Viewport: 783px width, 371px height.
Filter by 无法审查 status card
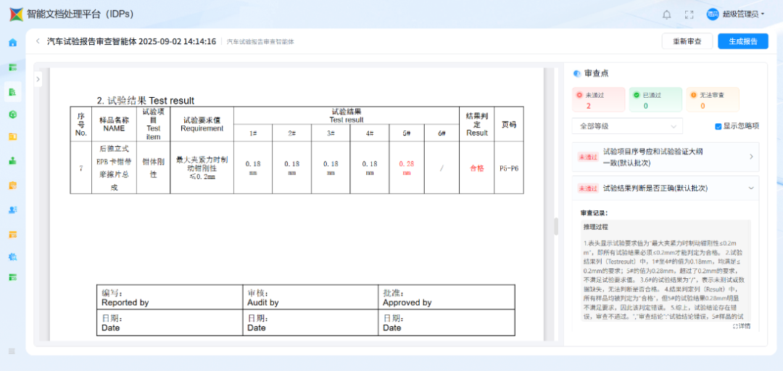click(x=713, y=100)
